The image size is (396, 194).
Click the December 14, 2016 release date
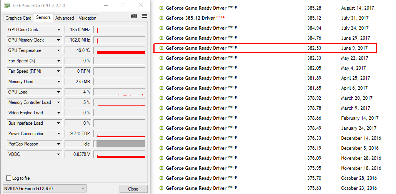point(361,138)
